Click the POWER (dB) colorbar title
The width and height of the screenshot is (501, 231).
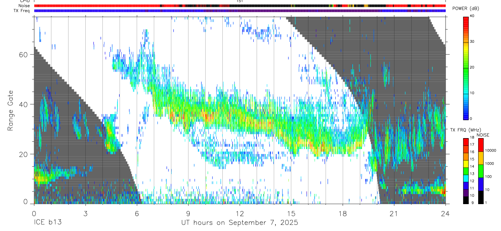466,9
